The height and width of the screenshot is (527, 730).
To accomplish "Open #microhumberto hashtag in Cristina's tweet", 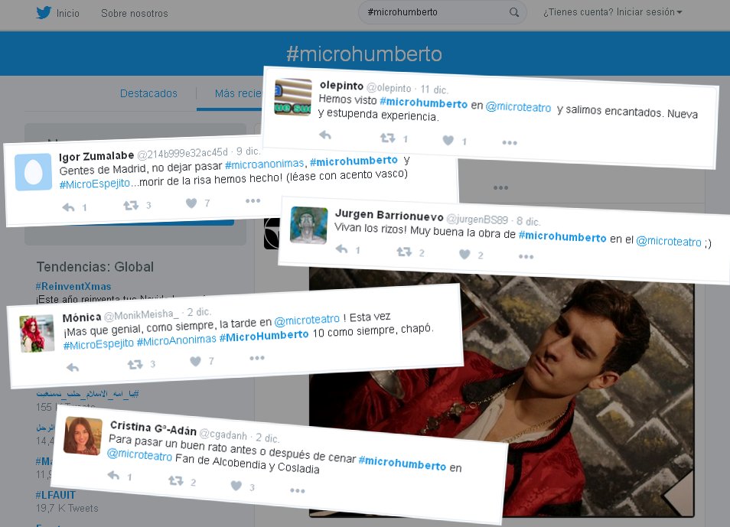I will coord(402,464).
